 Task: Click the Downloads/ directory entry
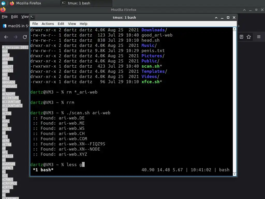coord(154,30)
